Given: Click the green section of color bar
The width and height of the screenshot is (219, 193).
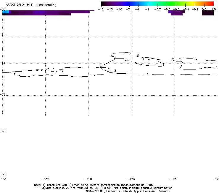Looking at the screenshot, I should 172,4.
